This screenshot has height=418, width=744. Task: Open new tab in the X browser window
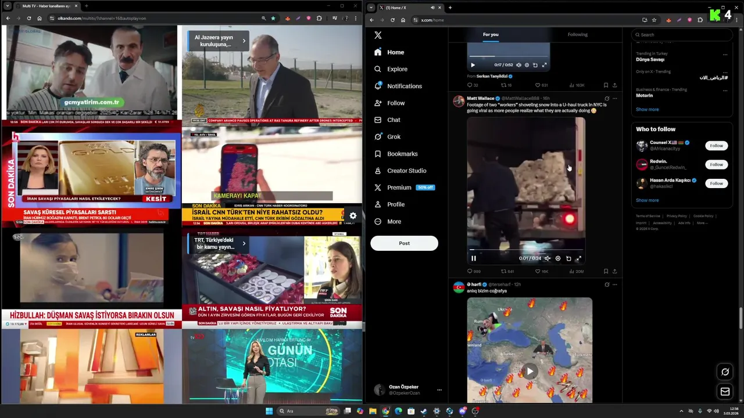coord(450,8)
